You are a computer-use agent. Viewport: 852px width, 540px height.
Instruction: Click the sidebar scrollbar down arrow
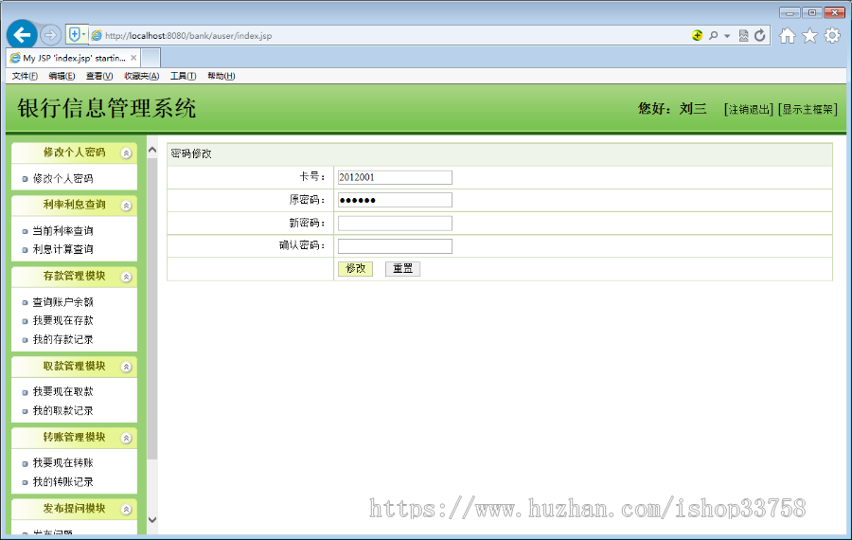coord(152,520)
